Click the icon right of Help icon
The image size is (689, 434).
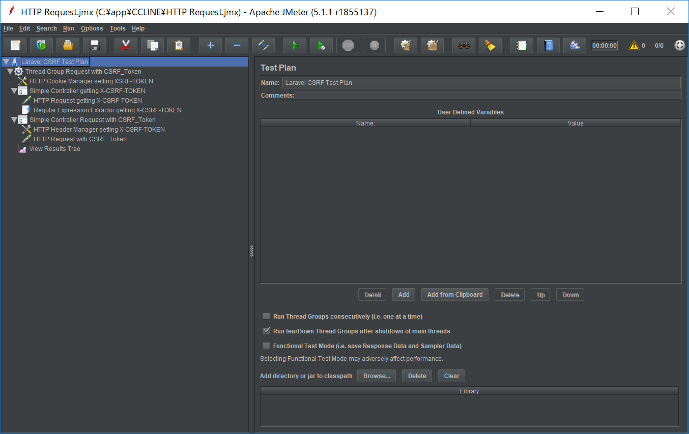tap(575, 45)
